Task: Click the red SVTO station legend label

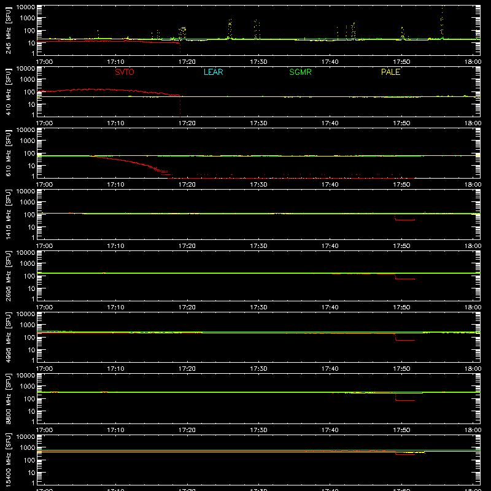Action: (x=125, y=72)
